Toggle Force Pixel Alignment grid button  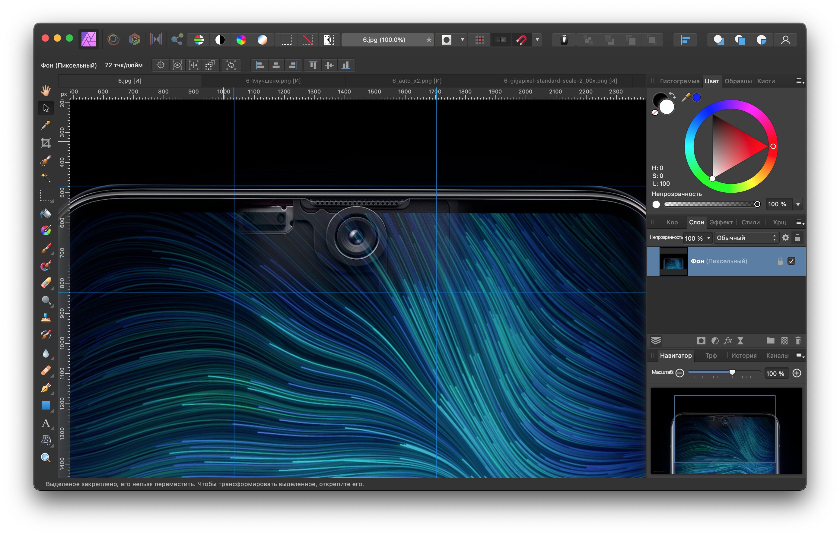pyautogui.click(x=480, y=40)
